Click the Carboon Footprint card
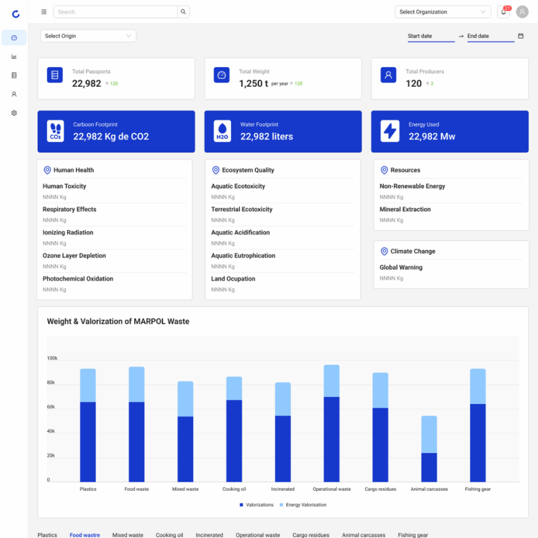Image resolution: width=538 pixels, height=538 pixels. click(x=116, y=131)
